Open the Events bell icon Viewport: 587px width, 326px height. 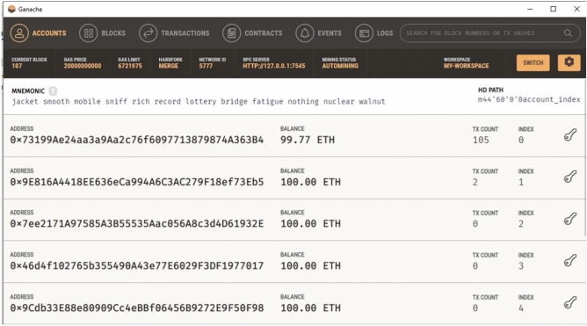(304, 33)
